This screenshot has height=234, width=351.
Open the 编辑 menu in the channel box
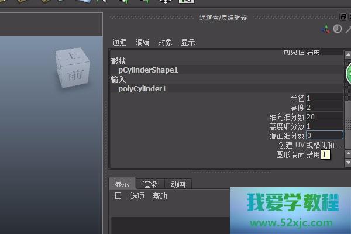(x=142, y=42)
